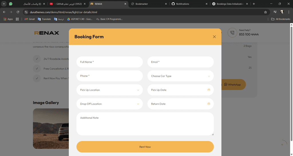Click the site information icon in address bar
293x156 pixels.
click(26, 12)
